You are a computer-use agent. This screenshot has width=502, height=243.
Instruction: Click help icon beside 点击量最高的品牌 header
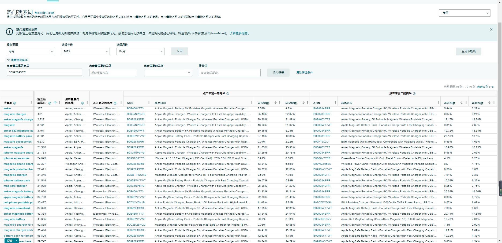click(x=83, y=103)
